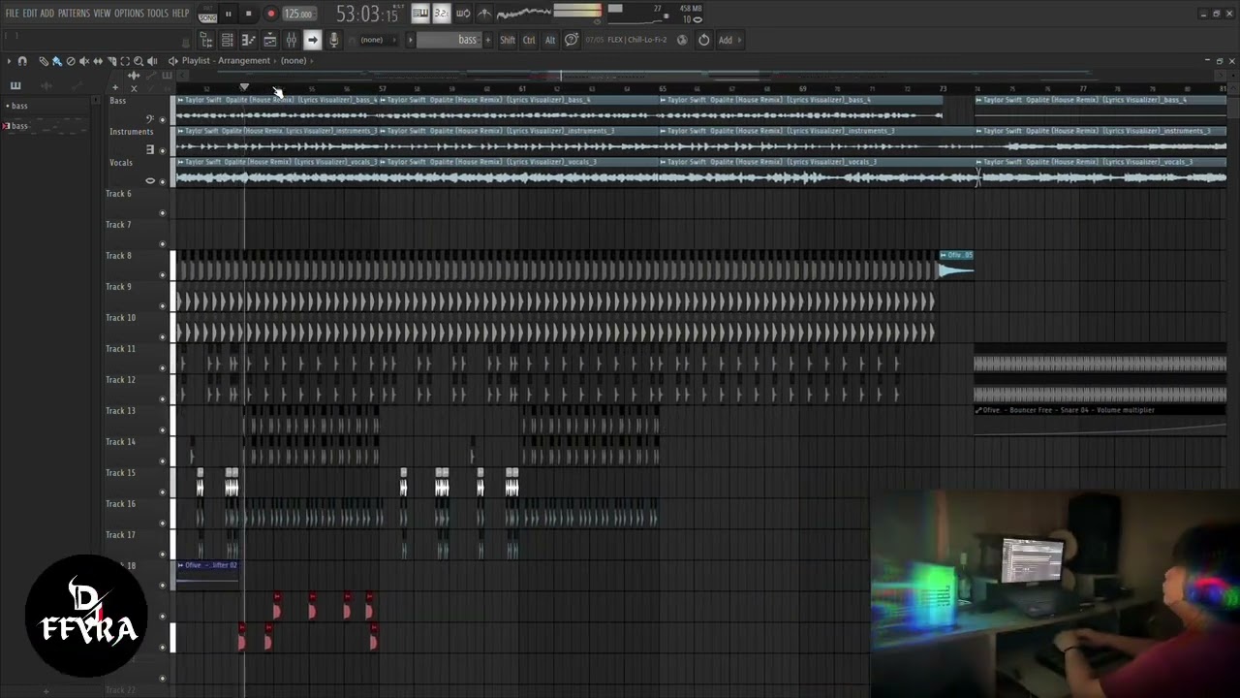The height and width of the screenshot is (698, 1240).
Task: Open the Piano roll icon
Action: click(x=249, y=40)
